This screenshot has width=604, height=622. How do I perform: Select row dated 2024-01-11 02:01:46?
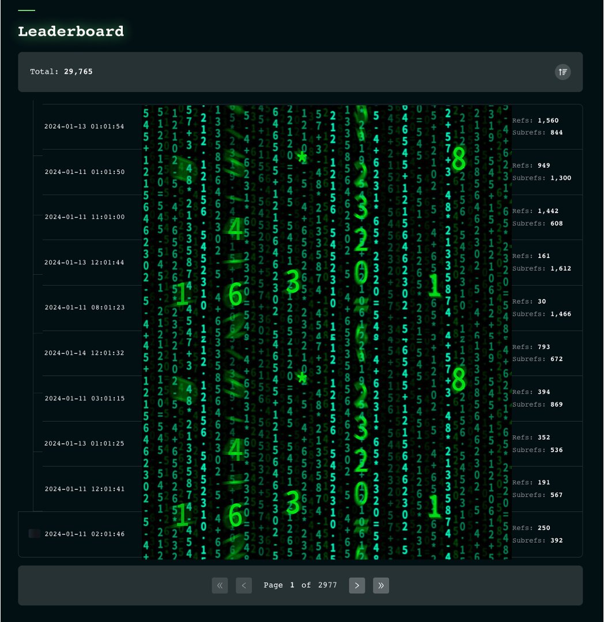(x=300, y=534)
